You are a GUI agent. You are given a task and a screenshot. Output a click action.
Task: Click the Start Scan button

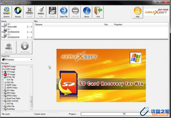[x=9, y=47]
